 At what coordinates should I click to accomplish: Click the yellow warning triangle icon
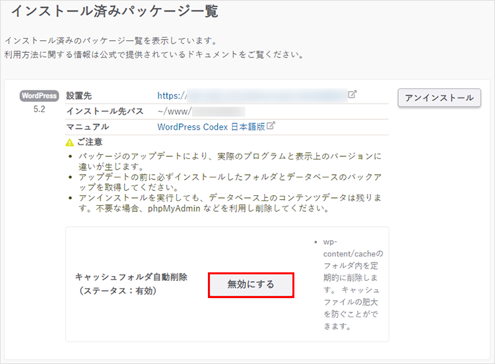(70, 142)
